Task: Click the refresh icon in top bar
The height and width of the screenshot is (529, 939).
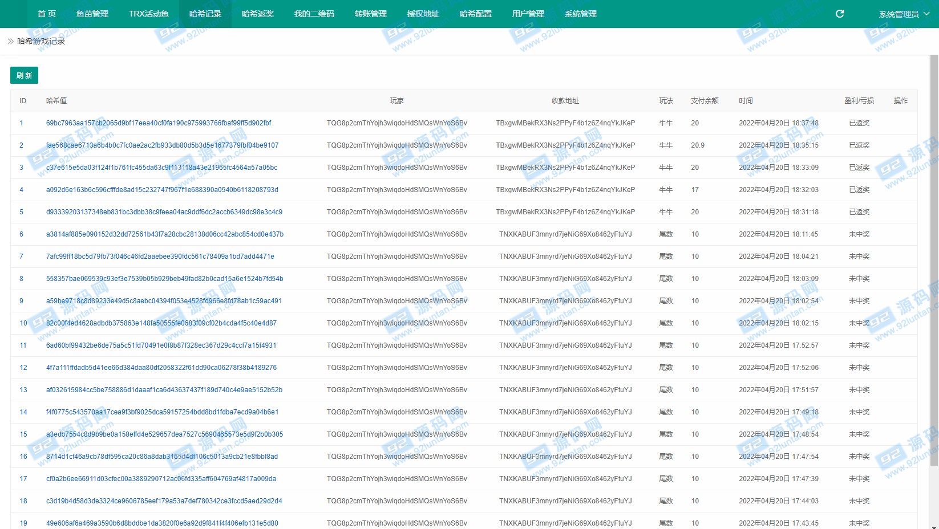Action: (x=840, y=14)
